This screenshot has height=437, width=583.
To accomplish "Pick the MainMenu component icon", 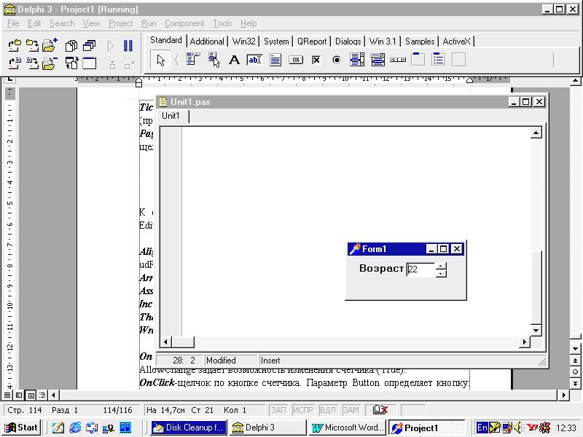I will point(193,60).
